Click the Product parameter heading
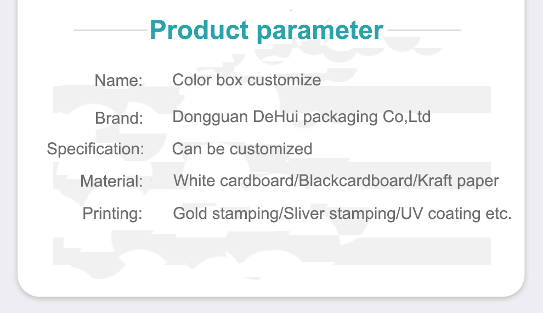The image size is (543, 313). (267, 31)
